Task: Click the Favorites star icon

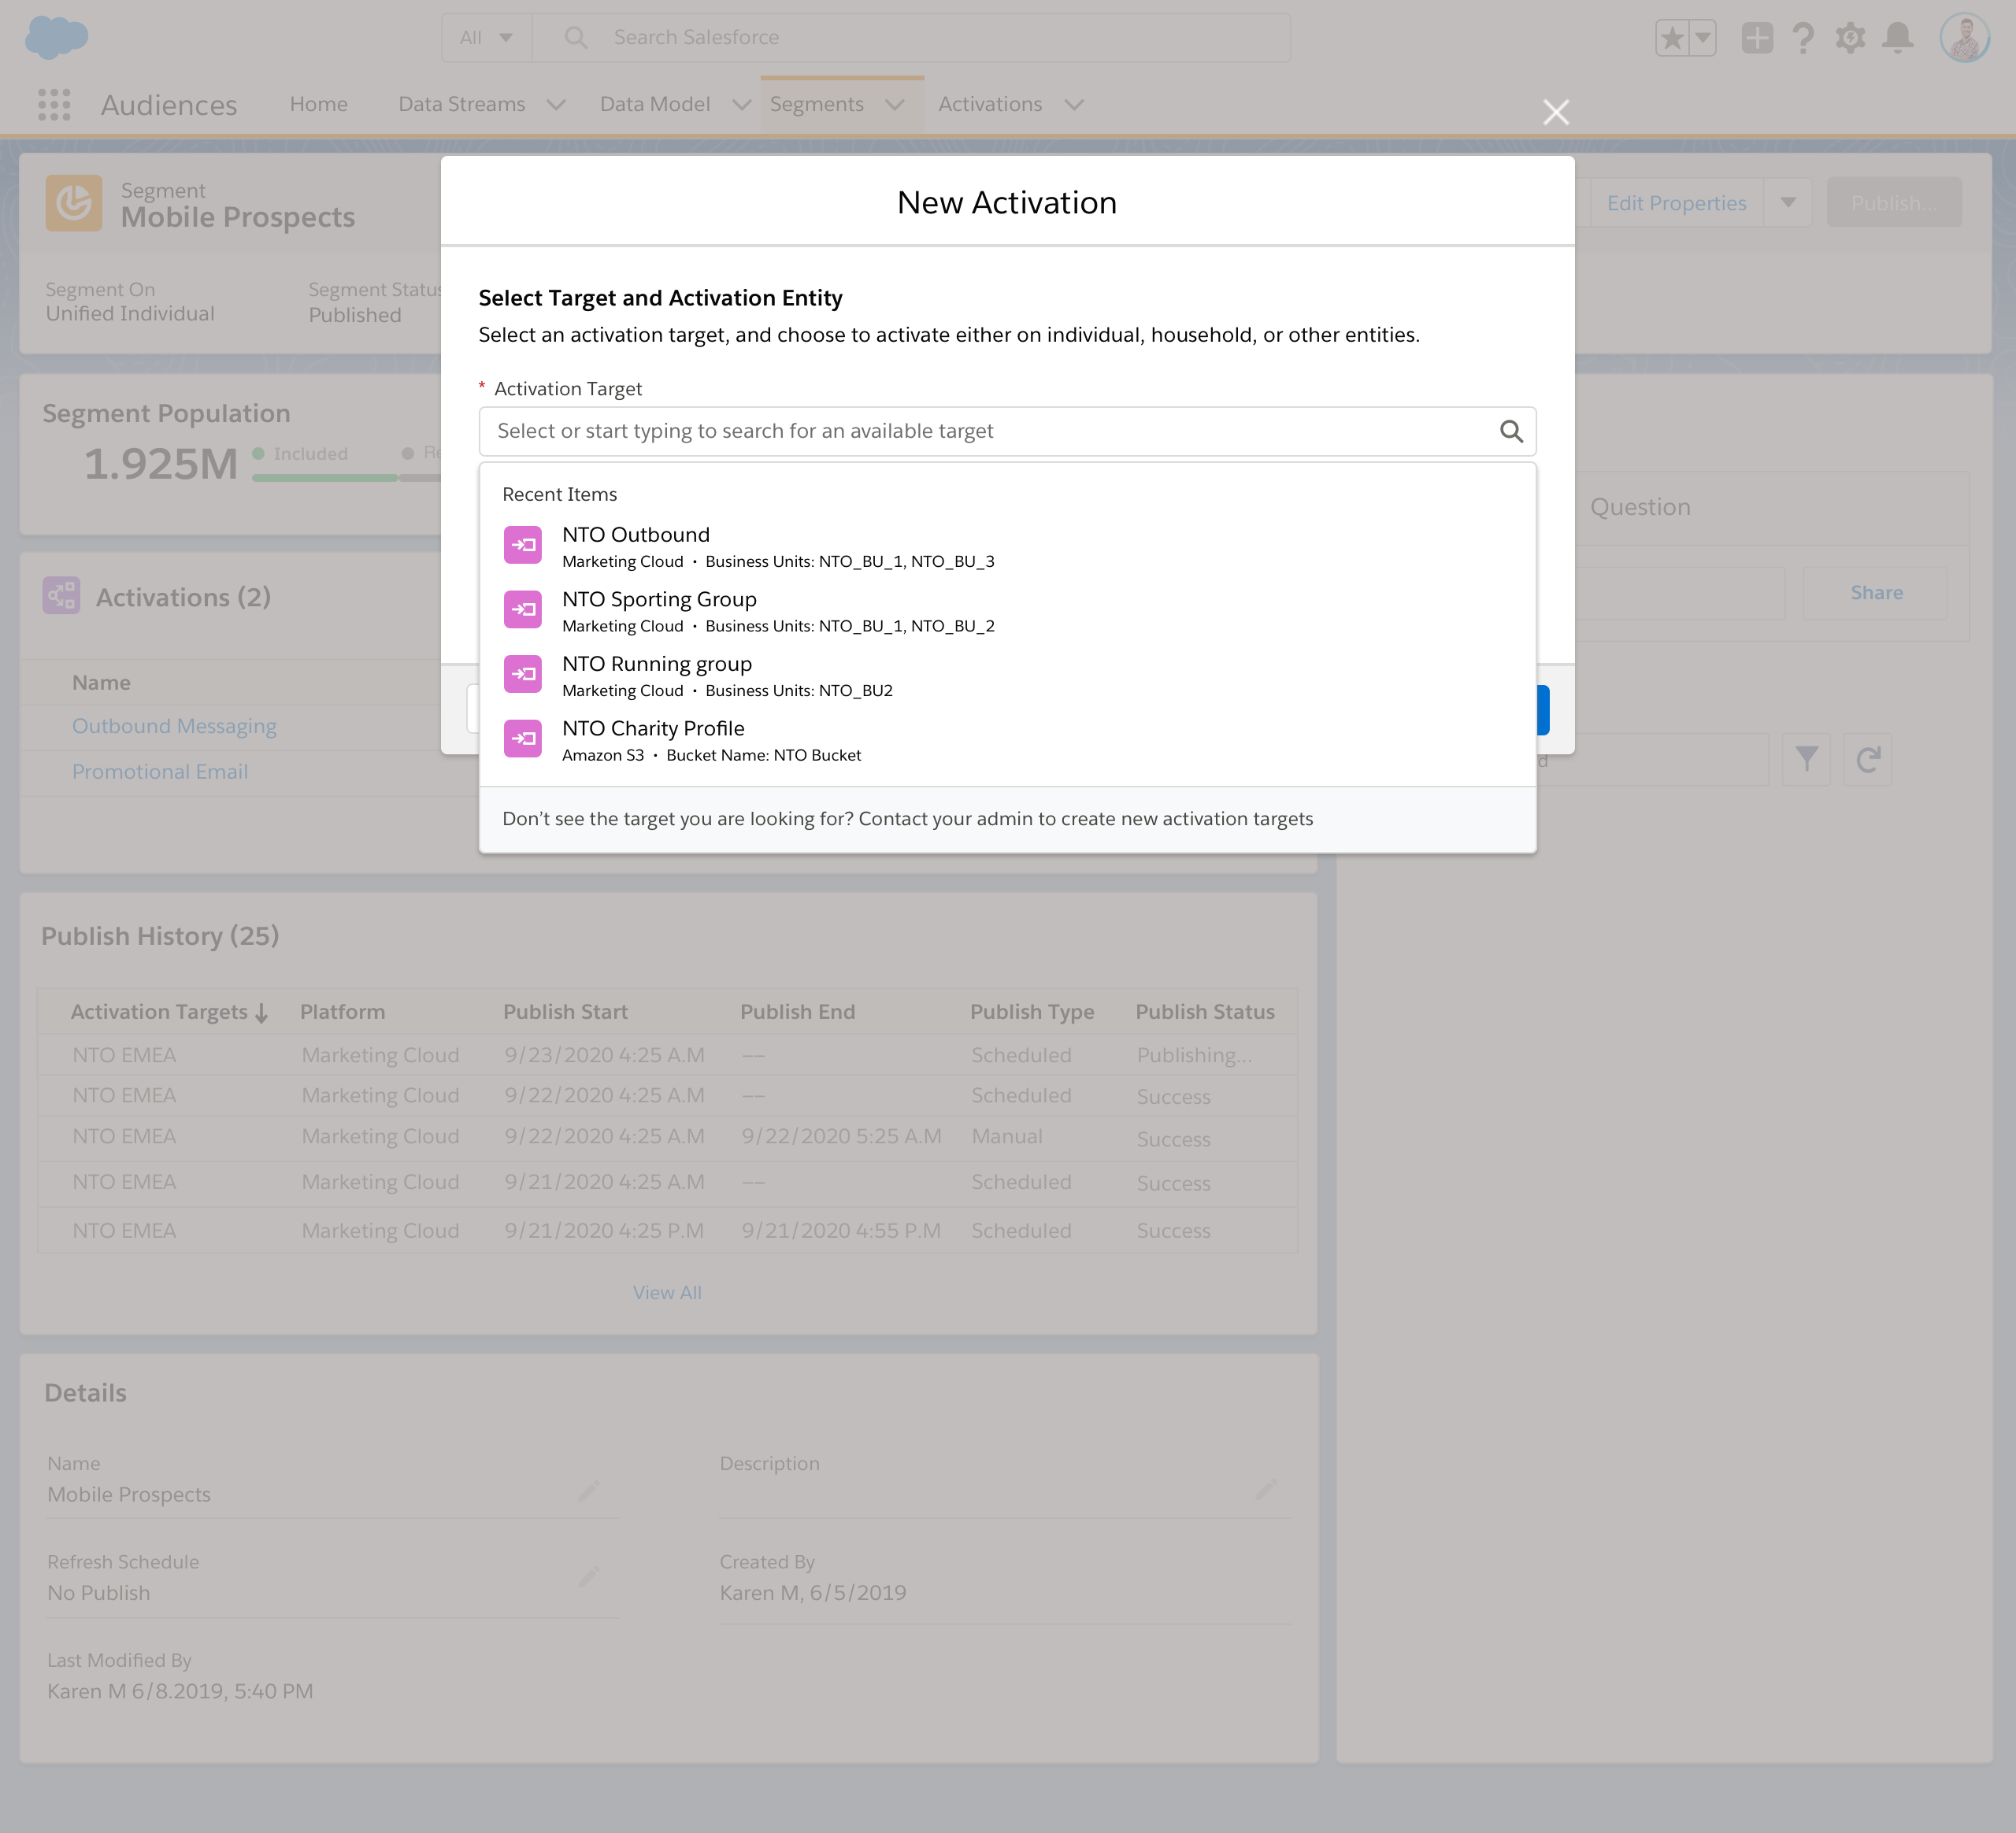Action: 1672,38
